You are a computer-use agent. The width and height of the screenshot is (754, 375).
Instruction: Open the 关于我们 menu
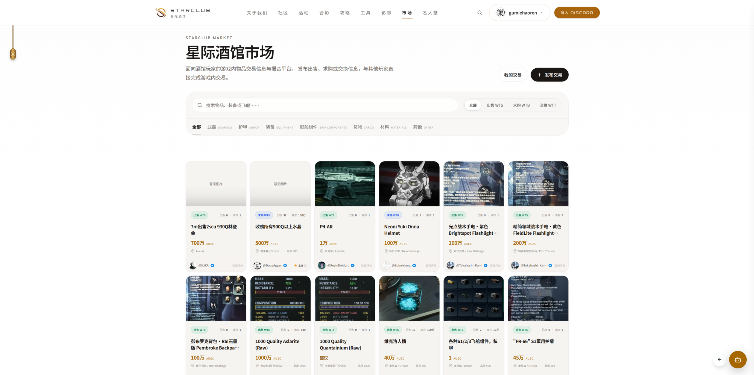[x=257, y=13]
